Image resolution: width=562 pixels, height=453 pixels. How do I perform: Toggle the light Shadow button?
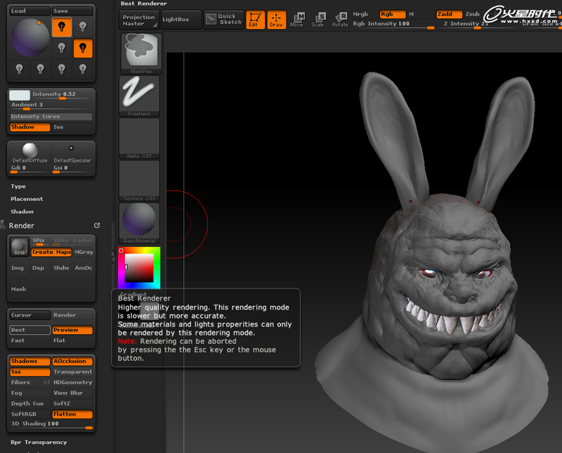30,127
